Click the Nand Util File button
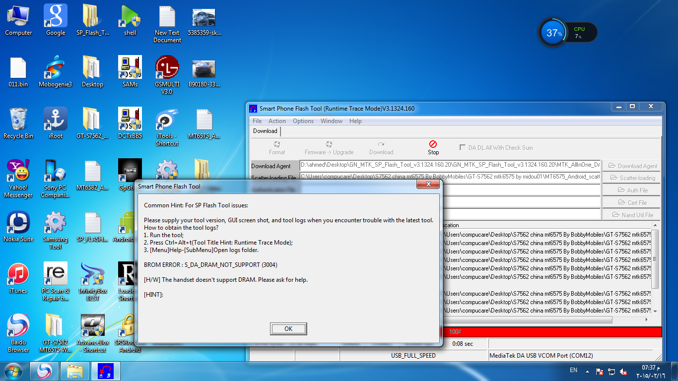Screen dimensions: 678x381 click(x=632, y=215)
